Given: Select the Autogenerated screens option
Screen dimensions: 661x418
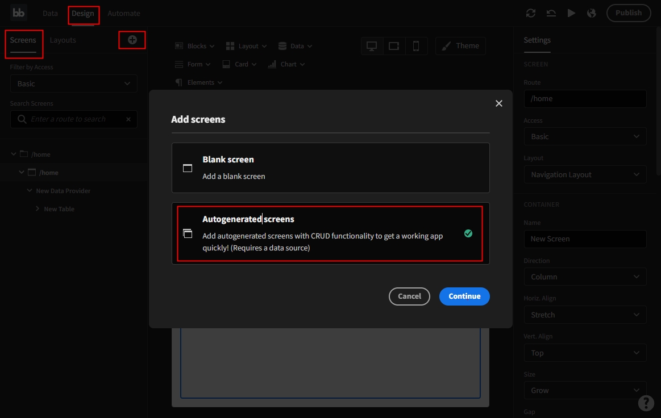Looking at the screenshot, I should pyautogui.click(x=330, y=233).
